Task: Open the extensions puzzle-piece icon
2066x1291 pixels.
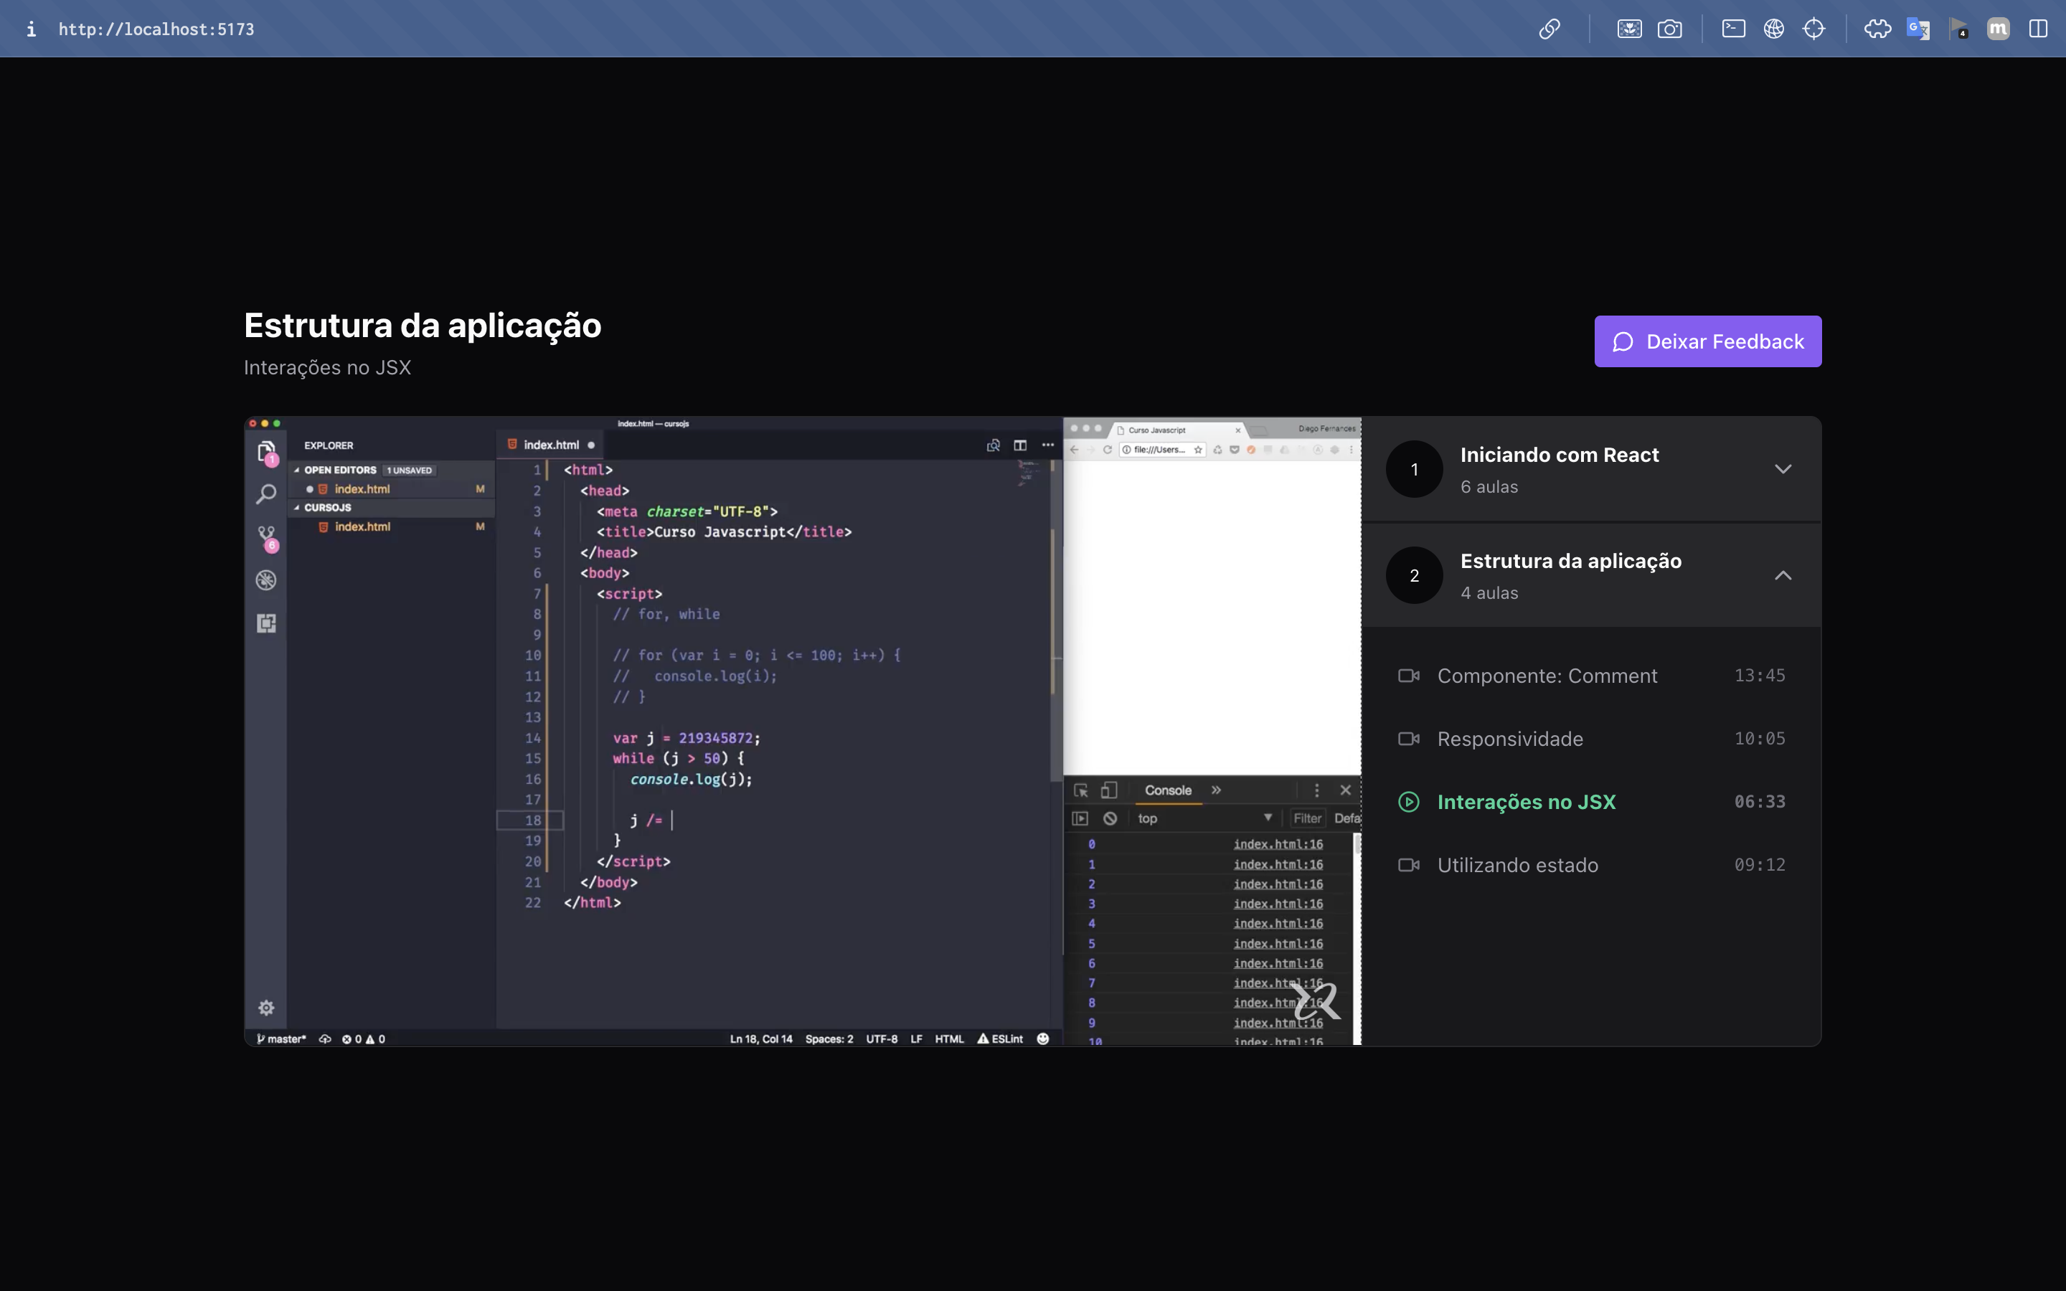Action: tap(1877, 29)
